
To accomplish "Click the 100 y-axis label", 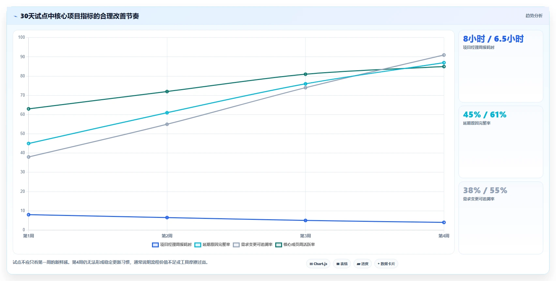I will tap(22, 37).
